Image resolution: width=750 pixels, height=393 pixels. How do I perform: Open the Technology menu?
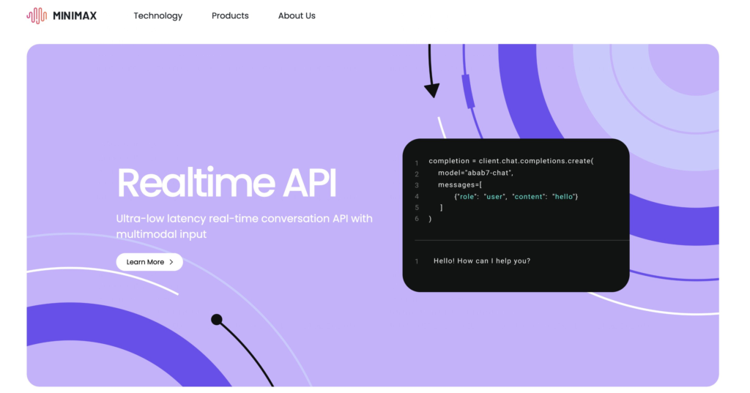coord(158,16)
